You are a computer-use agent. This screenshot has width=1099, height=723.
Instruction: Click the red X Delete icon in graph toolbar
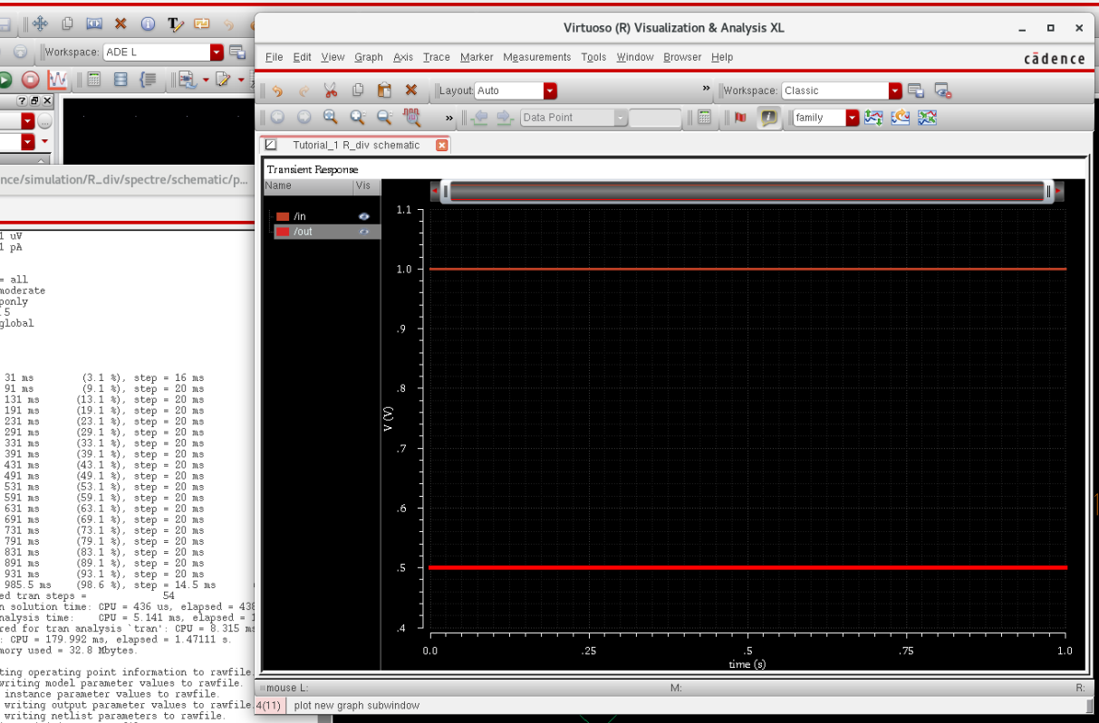(410, 90)
